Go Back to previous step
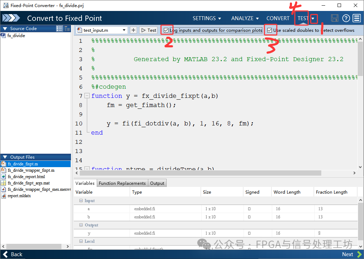 13,254
